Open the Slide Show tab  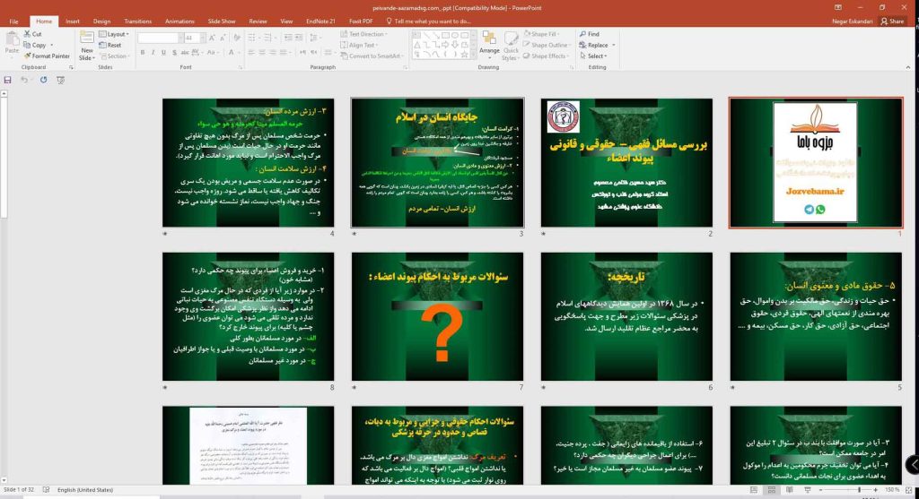tap(222, 22)
